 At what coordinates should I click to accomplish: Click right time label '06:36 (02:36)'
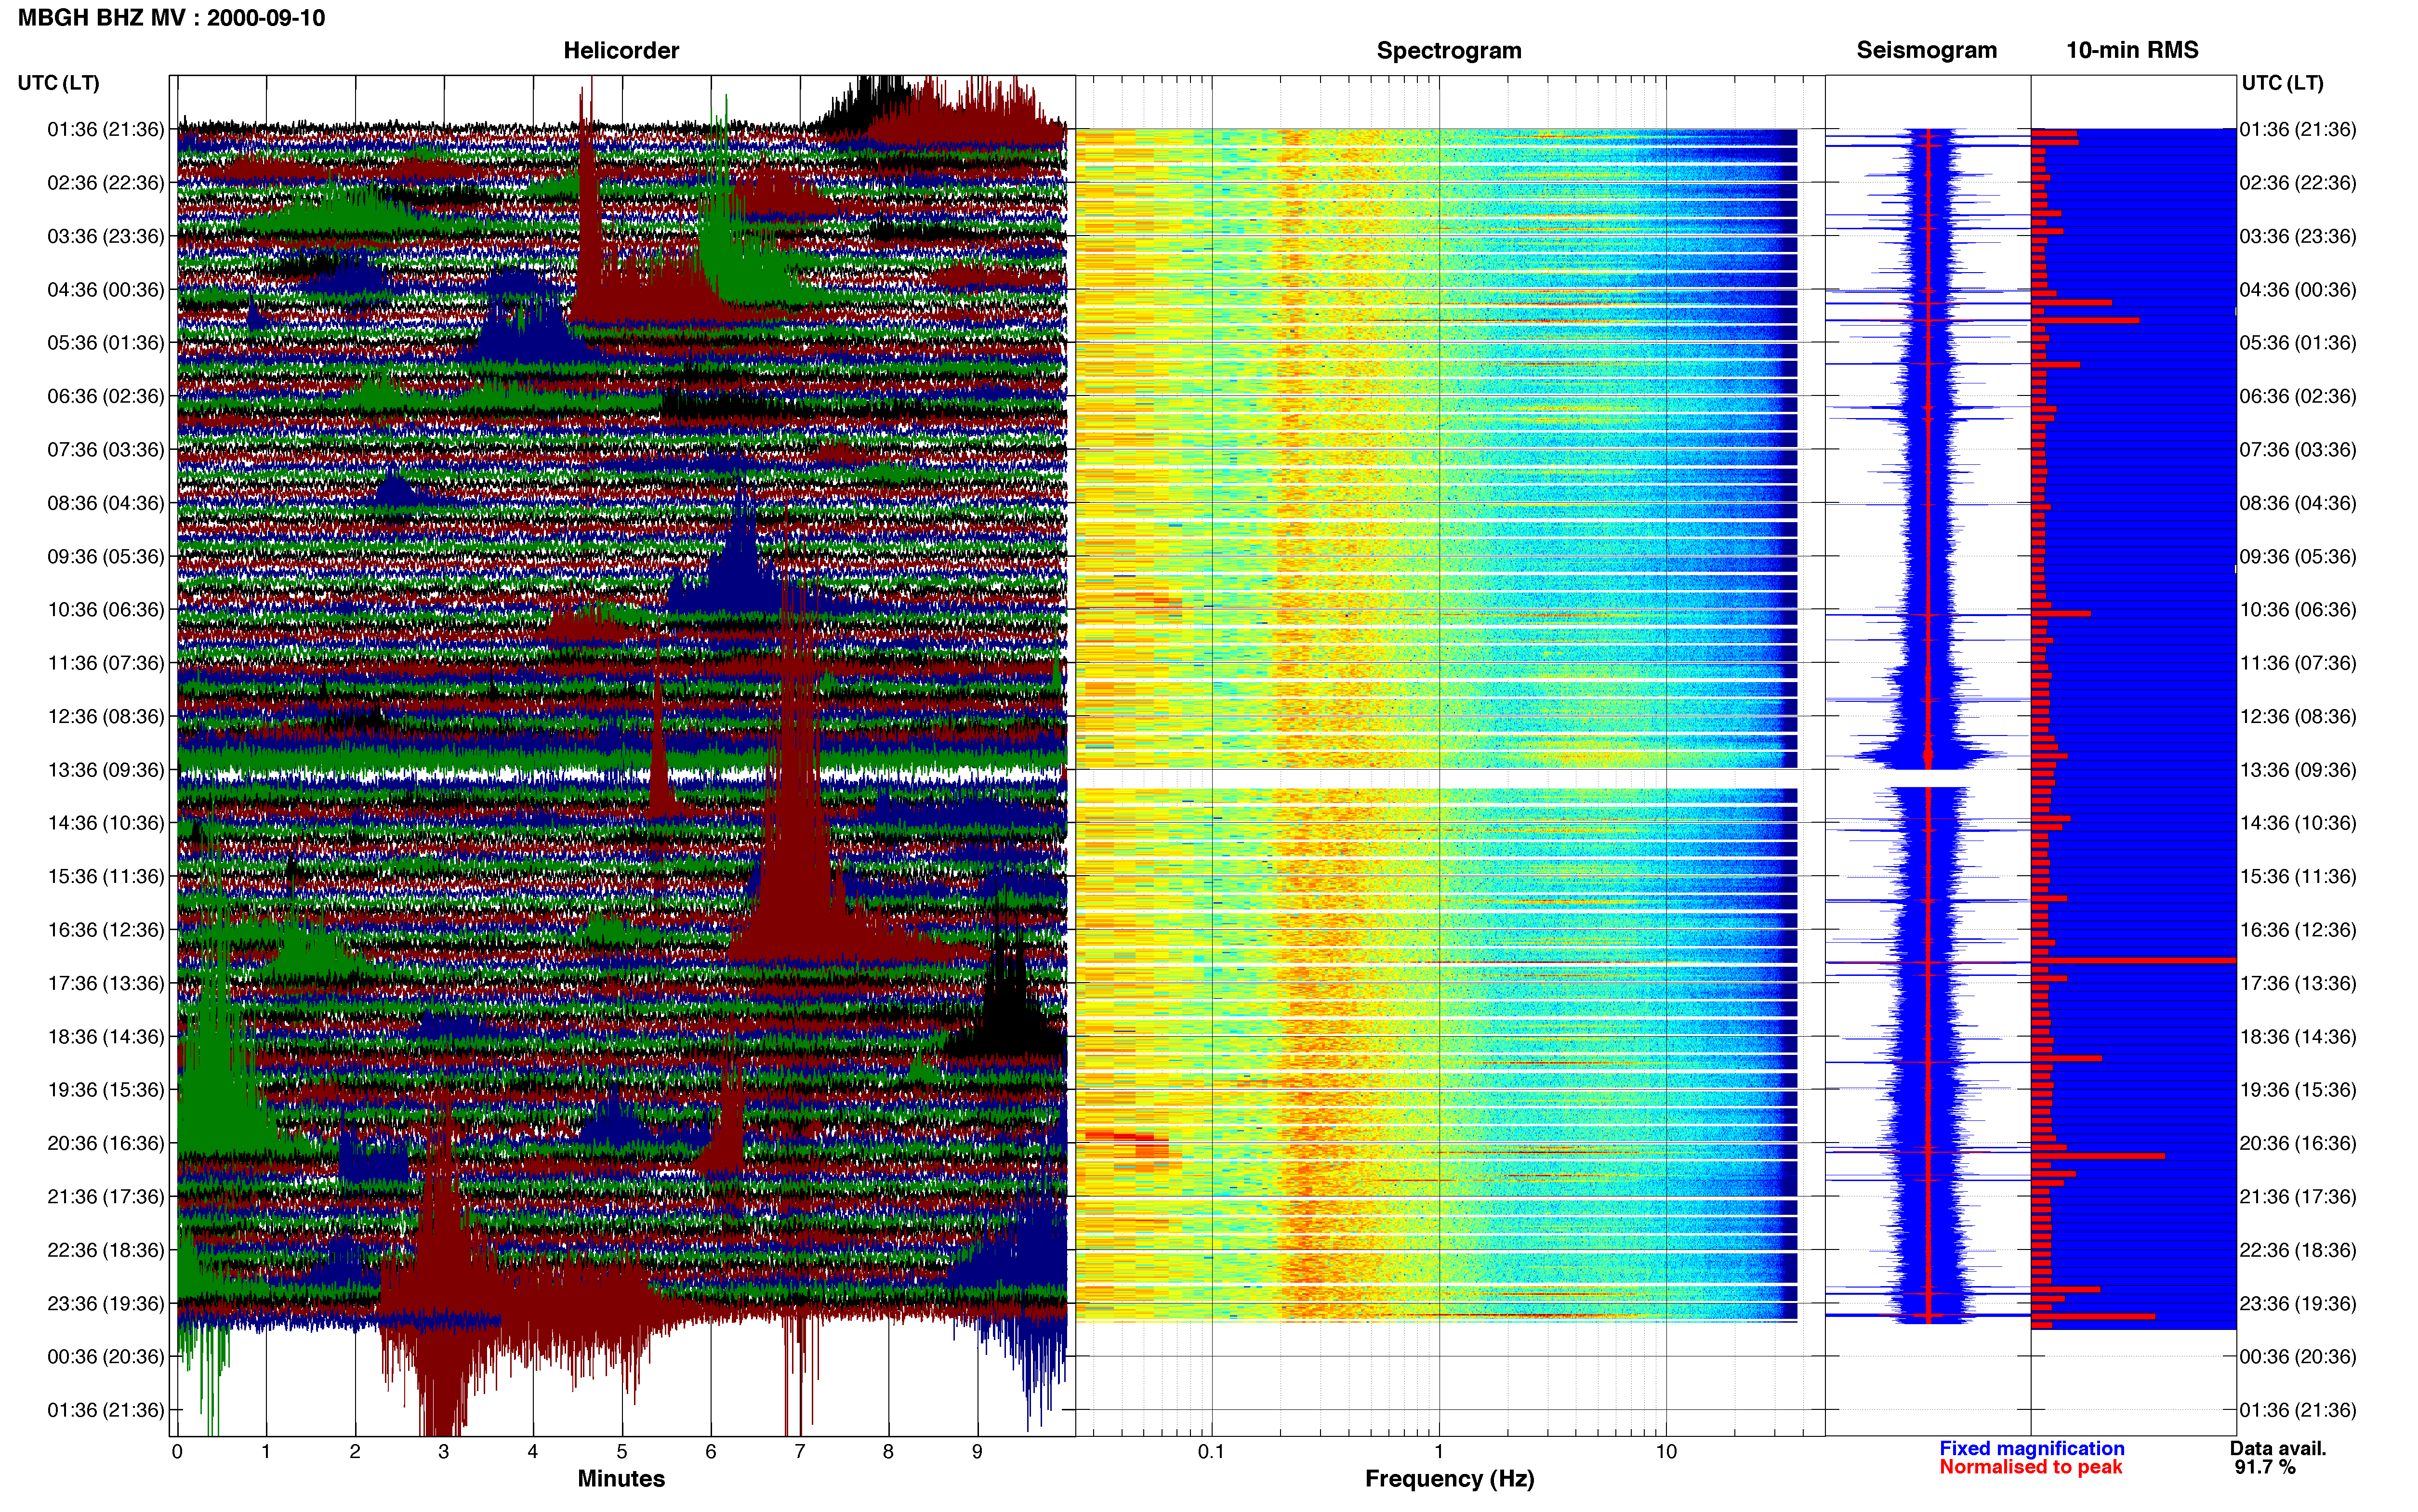pos(2298,396)
